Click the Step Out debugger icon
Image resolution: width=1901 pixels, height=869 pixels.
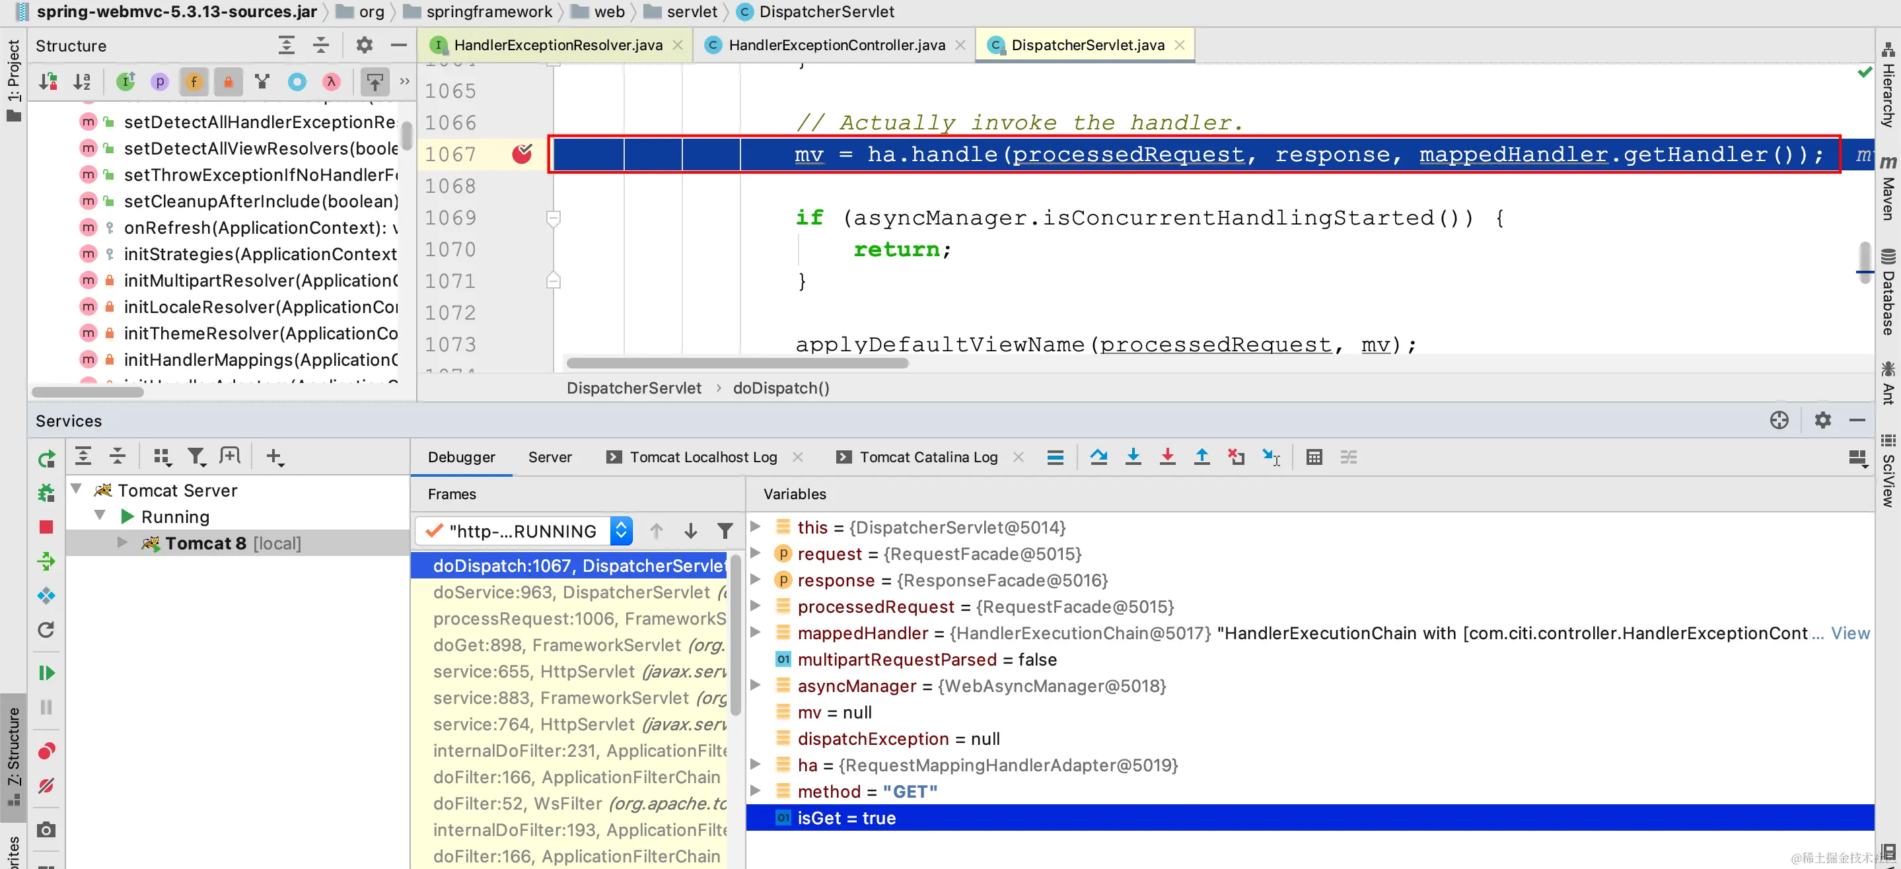pos(1202,458)
